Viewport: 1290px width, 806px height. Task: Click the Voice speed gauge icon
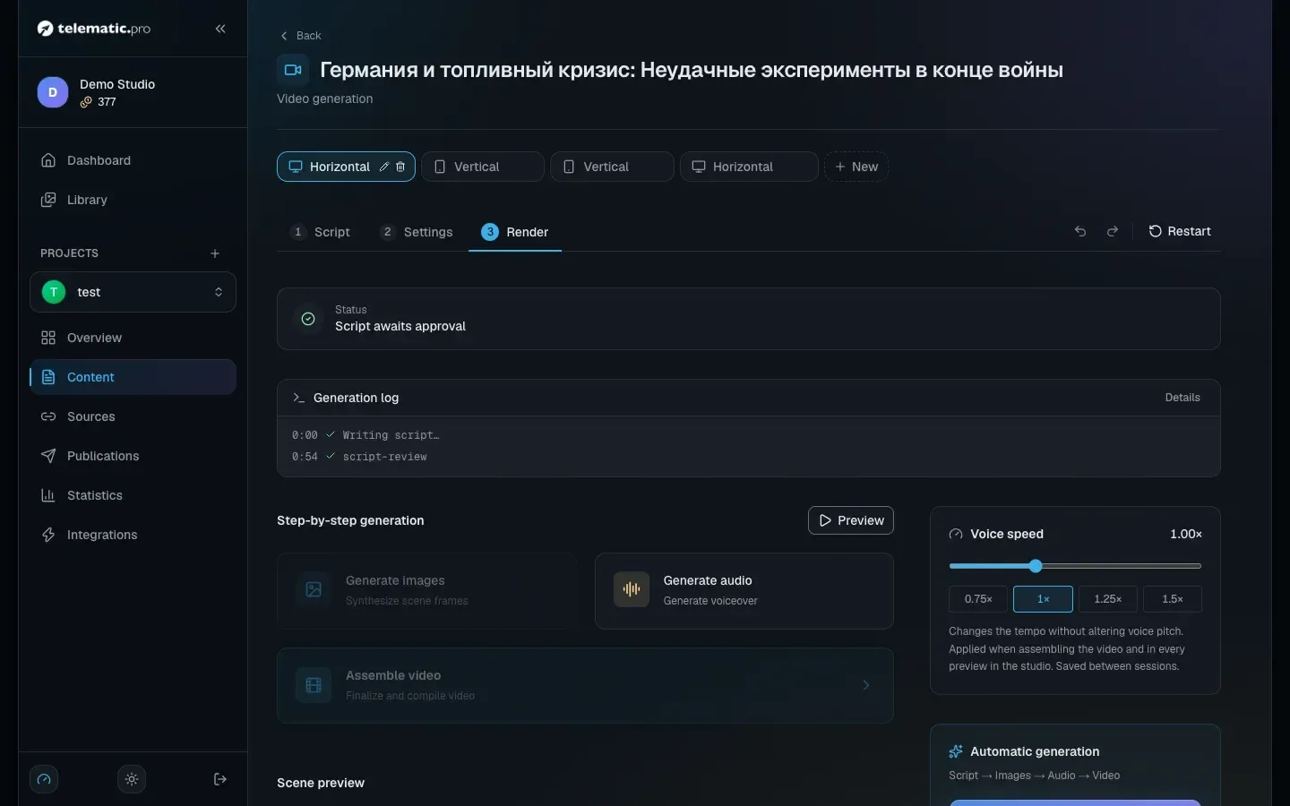956,534
